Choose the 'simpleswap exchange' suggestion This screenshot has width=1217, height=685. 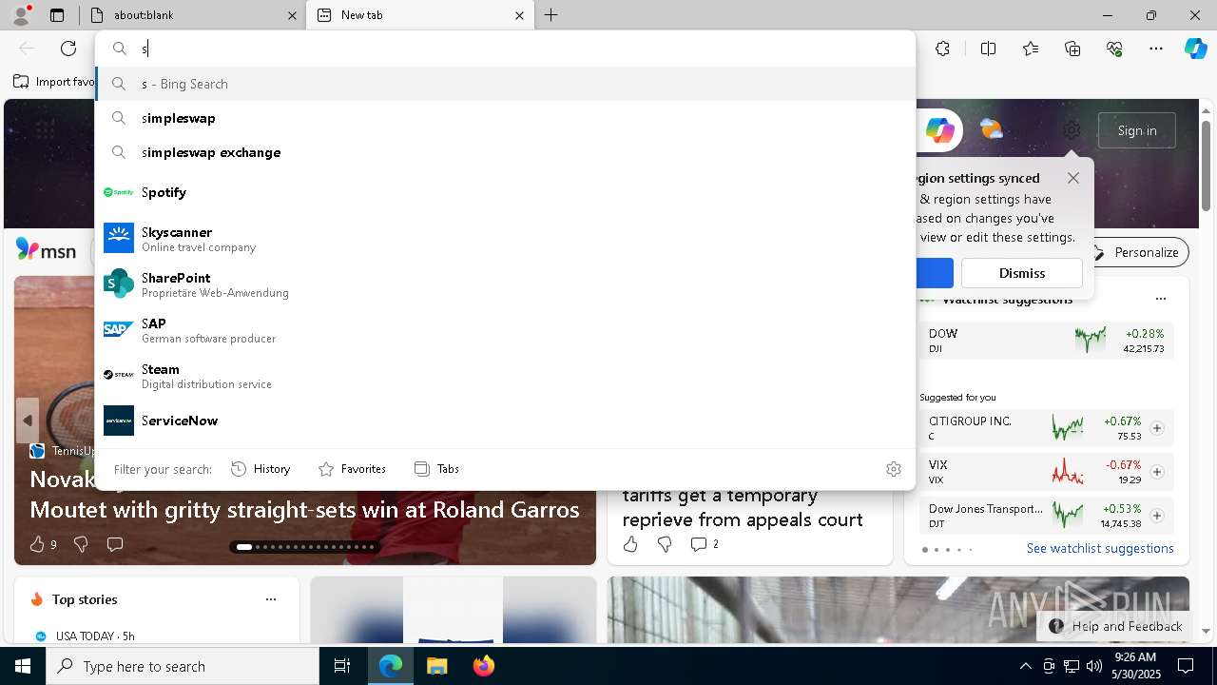coord(506,152)
